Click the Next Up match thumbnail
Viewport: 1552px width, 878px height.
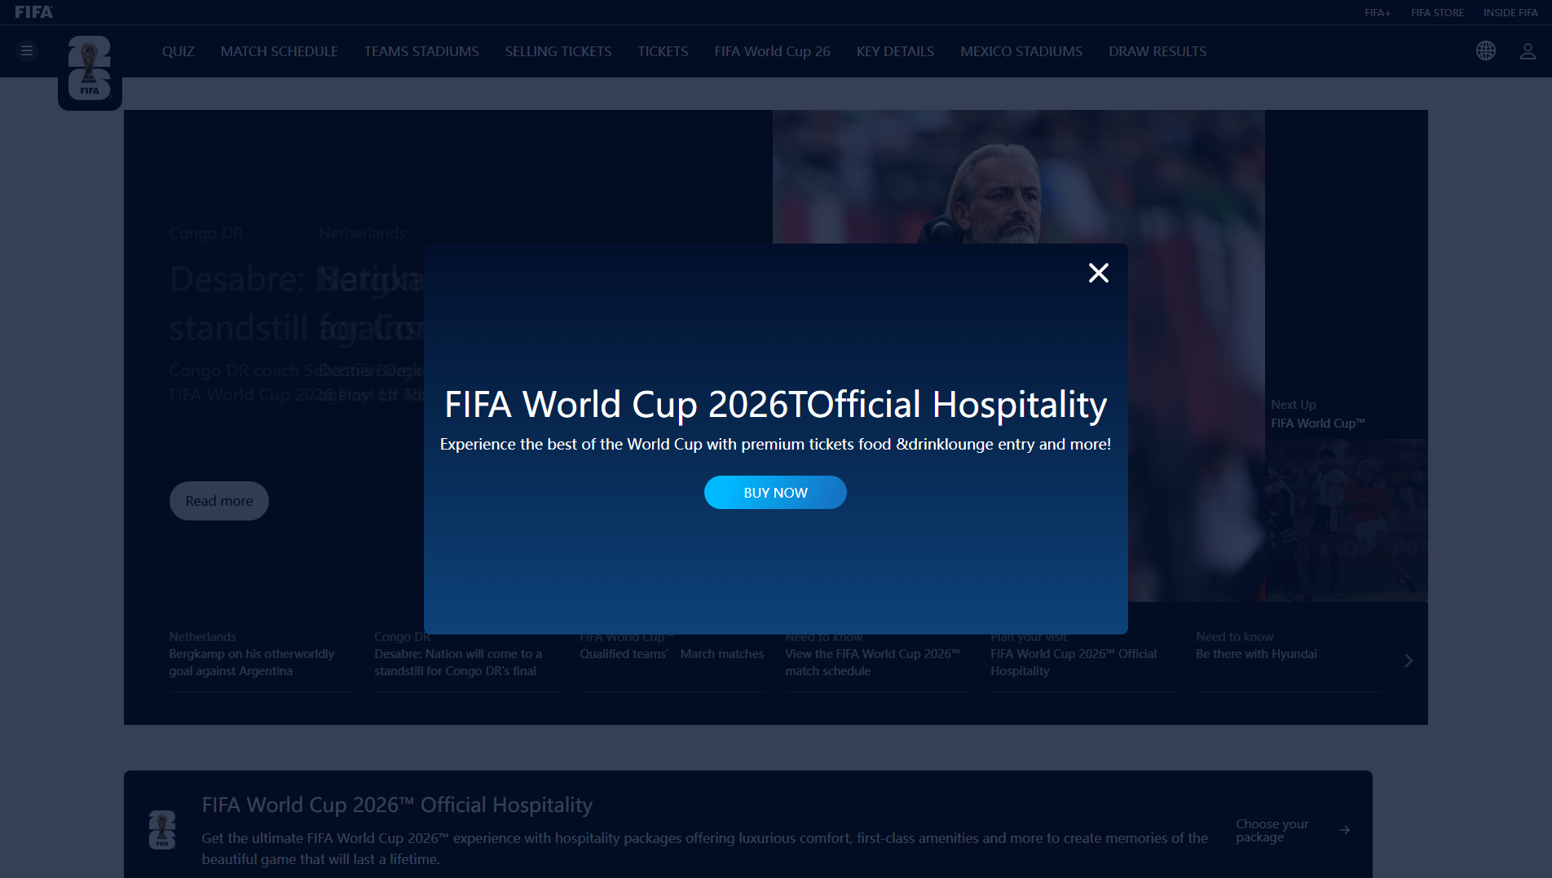[1347, 520]
